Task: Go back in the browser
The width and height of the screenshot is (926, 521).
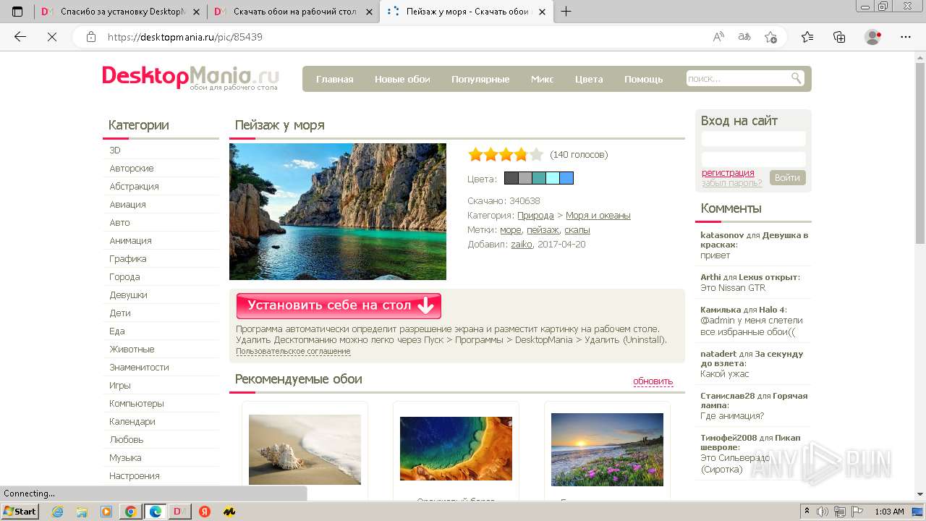Action: coord(20,37)
